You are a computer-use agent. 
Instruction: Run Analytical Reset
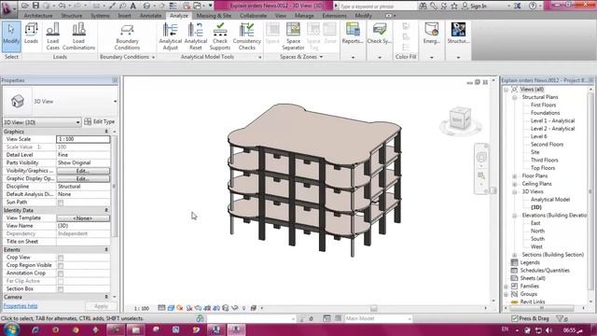click(x=196, y=36)
